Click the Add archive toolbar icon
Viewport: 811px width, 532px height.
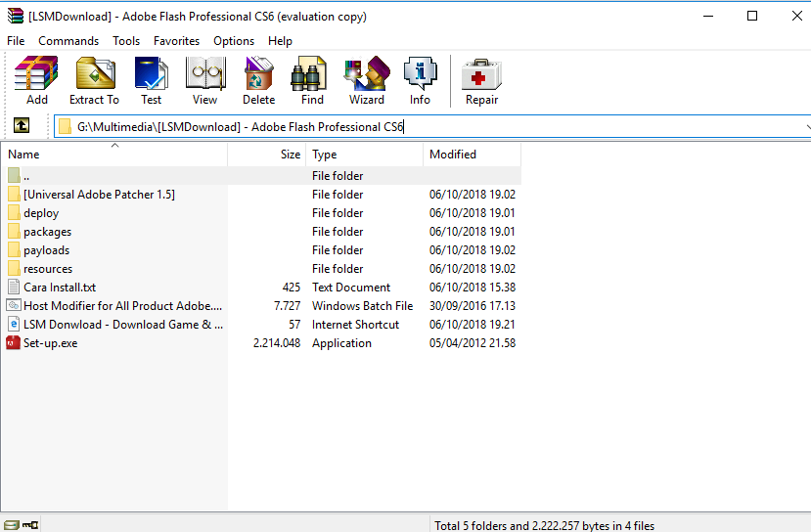[36, 73]
